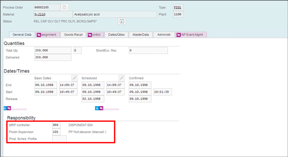The width and height of the screenshot is (288, 157).
Task: Click the Total Qty field
Action: [52, 50]
